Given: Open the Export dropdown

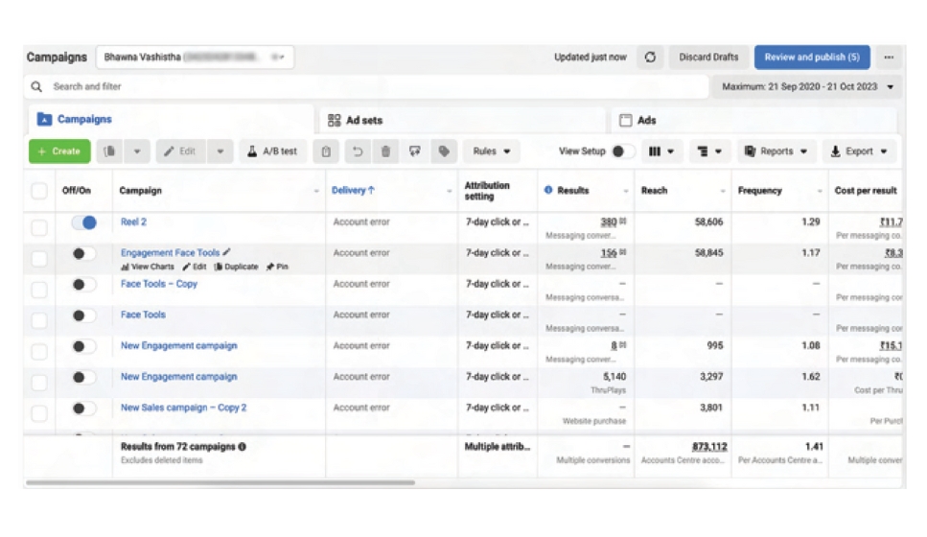Looking at the screenshot, I should [858, 152].
